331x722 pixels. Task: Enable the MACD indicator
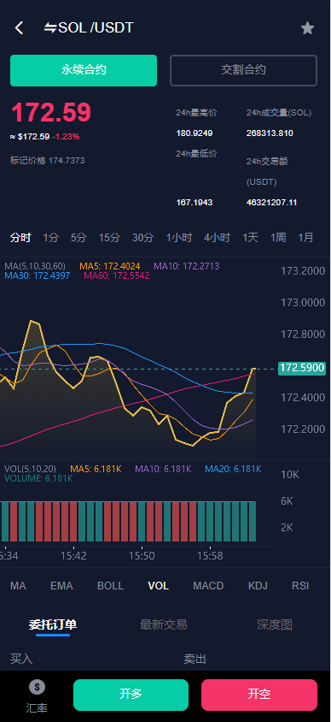(208, 586)
